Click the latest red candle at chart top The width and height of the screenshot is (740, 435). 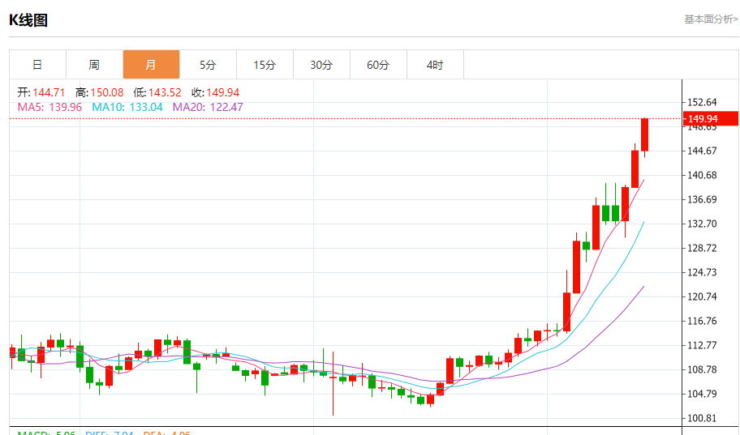(x=644, y=134)
